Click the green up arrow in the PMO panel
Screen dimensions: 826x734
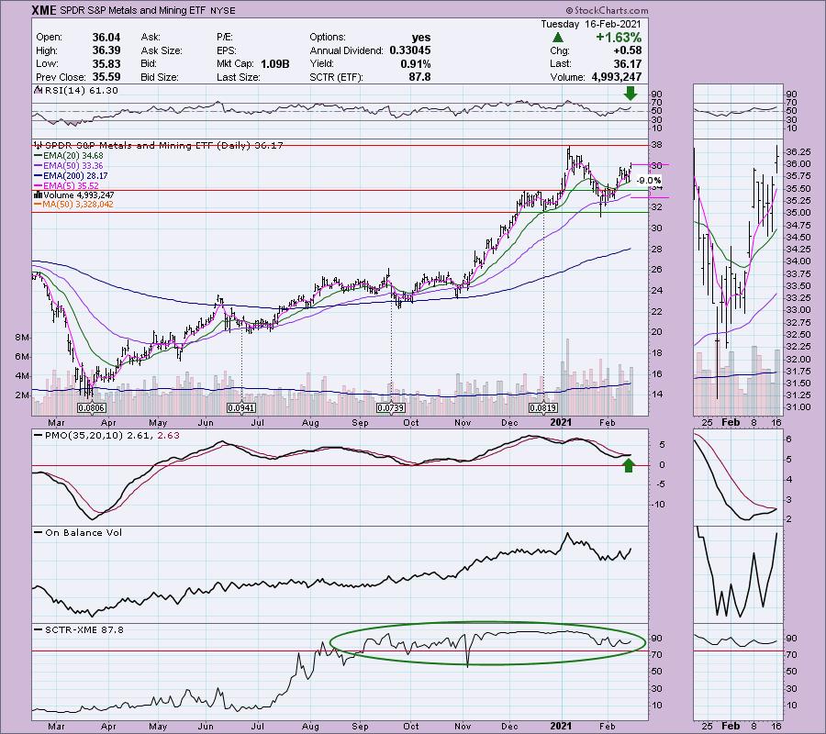coord(628,465)
